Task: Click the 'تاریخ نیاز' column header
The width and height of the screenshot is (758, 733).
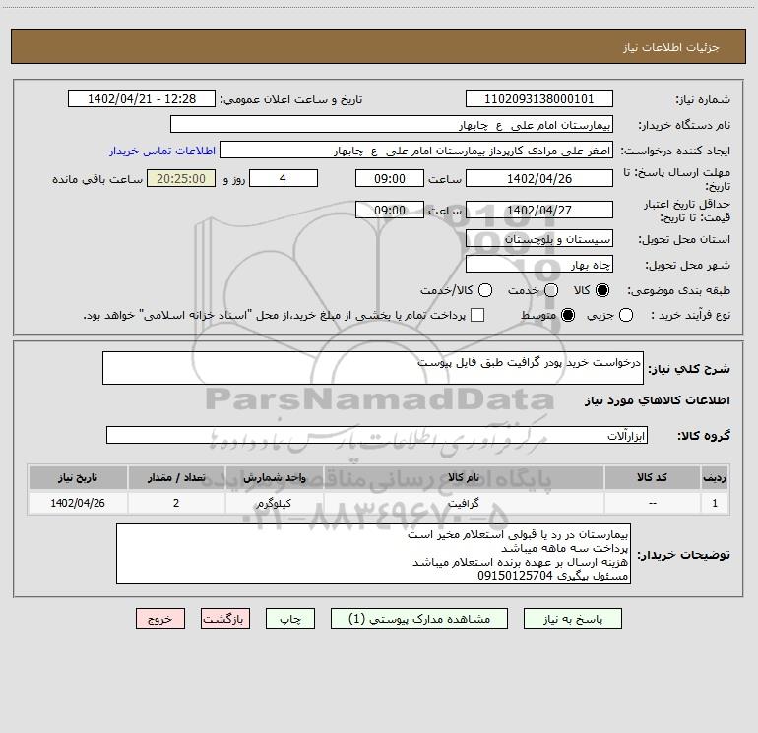Action: click(78, 478)
